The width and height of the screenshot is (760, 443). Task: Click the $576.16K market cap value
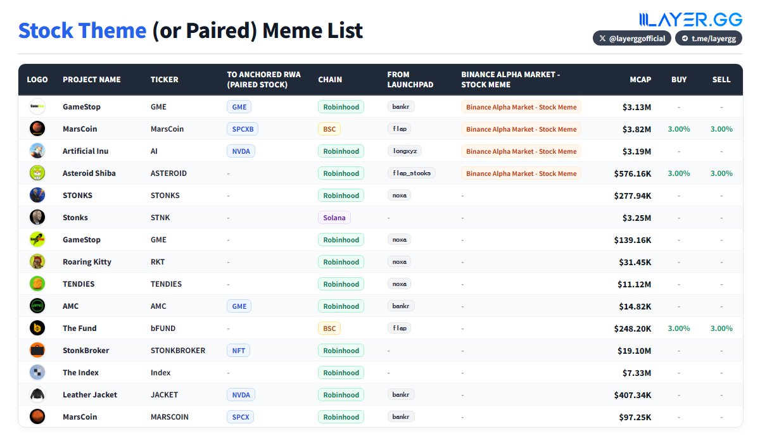632,173
